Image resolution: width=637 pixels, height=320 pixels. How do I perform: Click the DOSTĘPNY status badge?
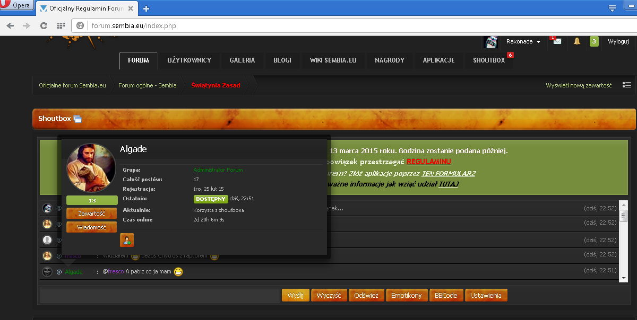click(x=211, y=199)
